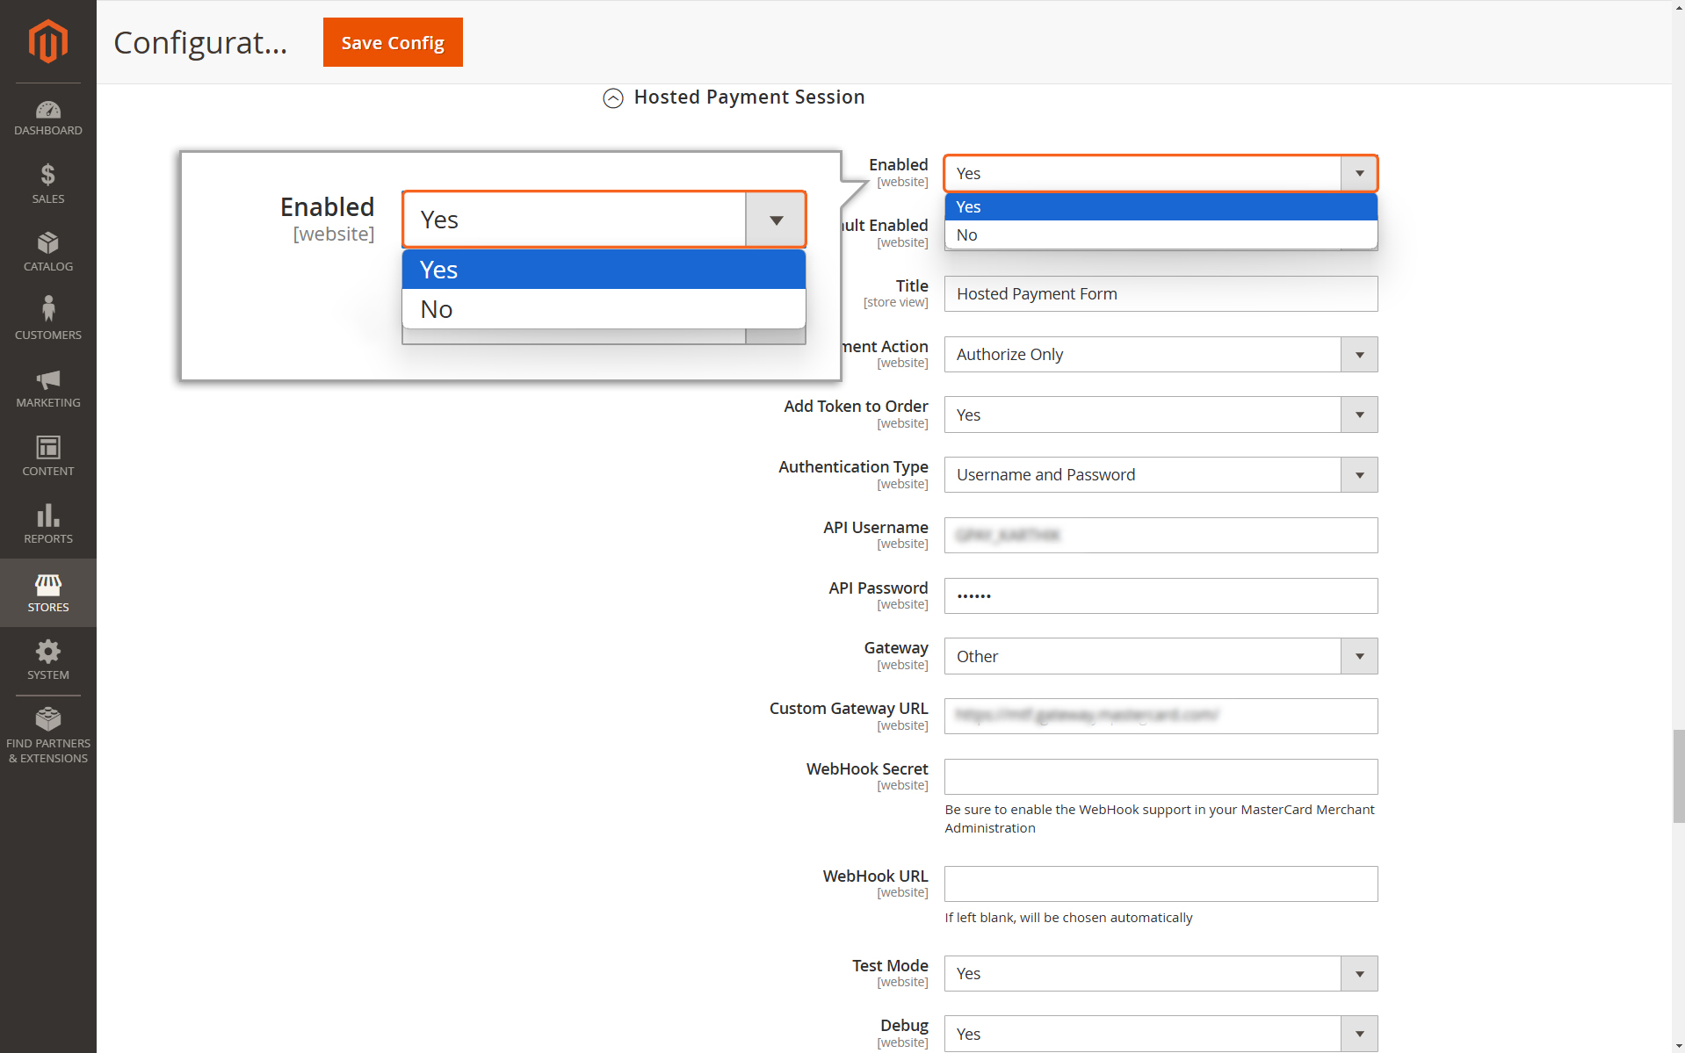Open the Gateway dropdown showing Other
Viewport: 1685px width, 1053px height.
click(1161, 657)
